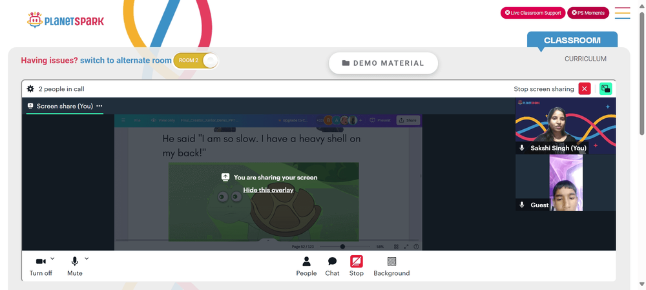Click the 'switch to alternate room' text

126,60
